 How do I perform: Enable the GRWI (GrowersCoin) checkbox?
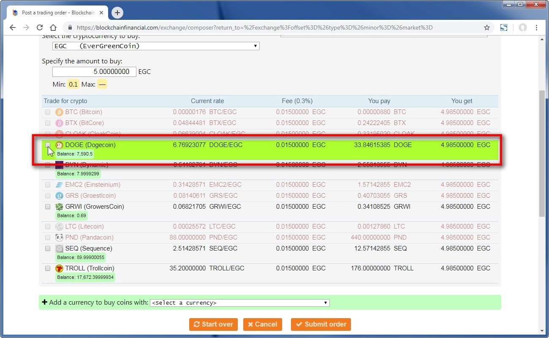click(48, 207)
